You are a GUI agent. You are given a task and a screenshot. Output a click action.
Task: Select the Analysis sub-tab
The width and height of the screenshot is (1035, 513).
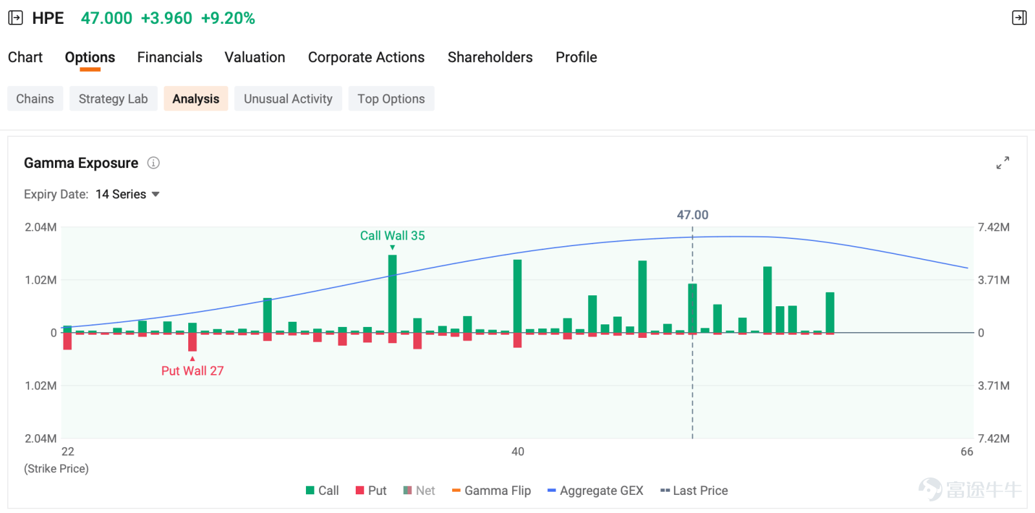196,99
